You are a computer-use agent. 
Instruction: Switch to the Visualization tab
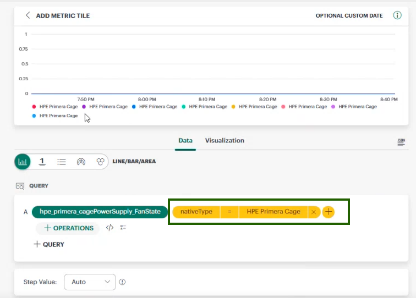[225, 141]
